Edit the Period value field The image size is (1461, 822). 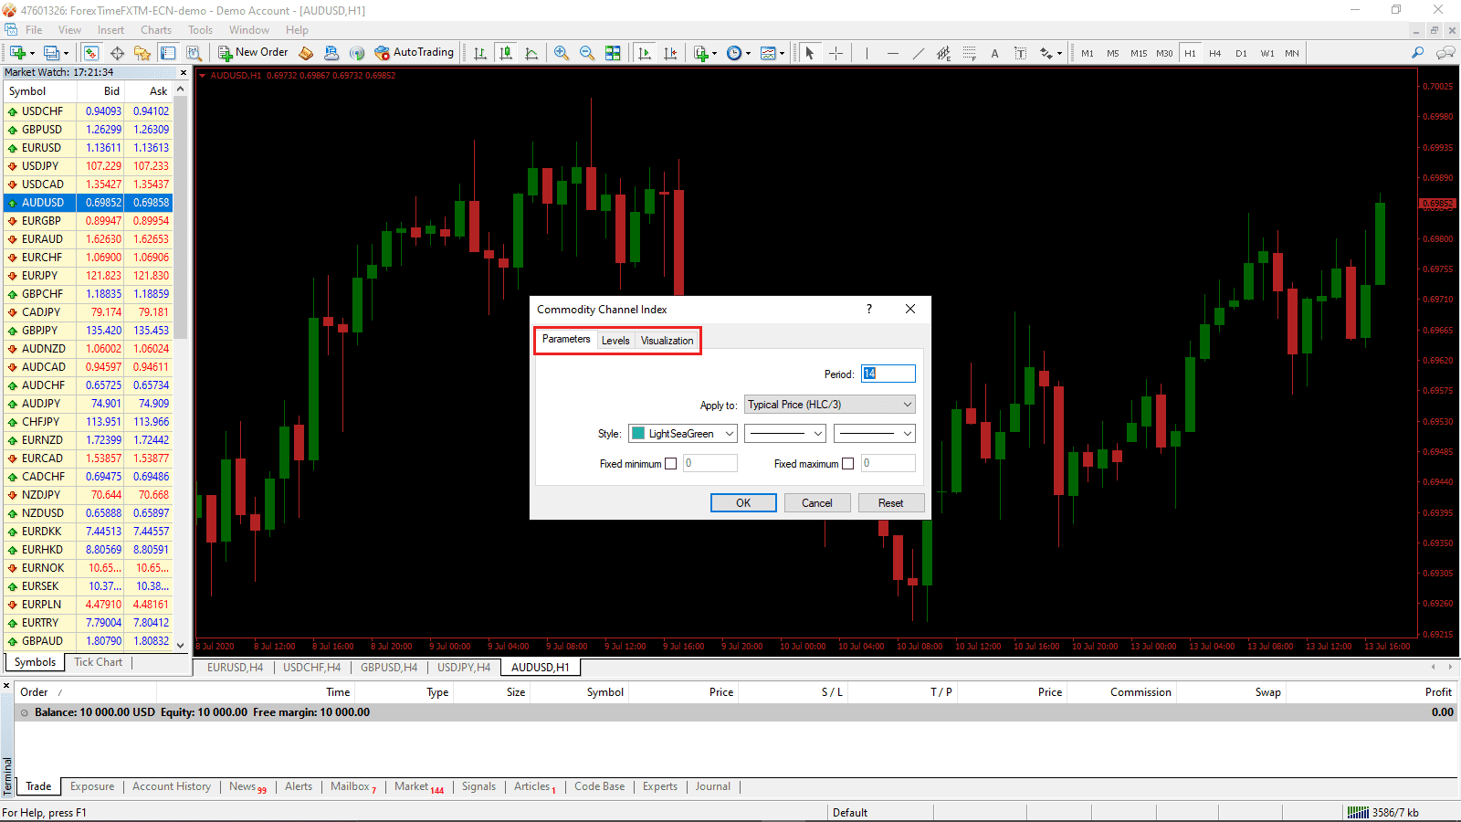pos(887,373)
